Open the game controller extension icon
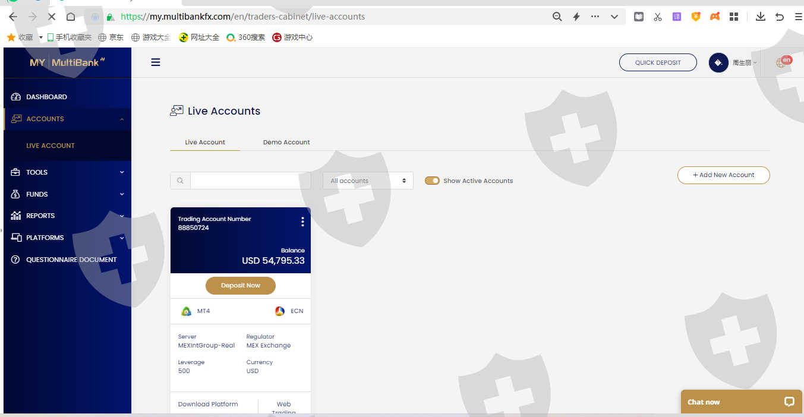This screenshot has height=417, width=804. click(x=715, y=17)
